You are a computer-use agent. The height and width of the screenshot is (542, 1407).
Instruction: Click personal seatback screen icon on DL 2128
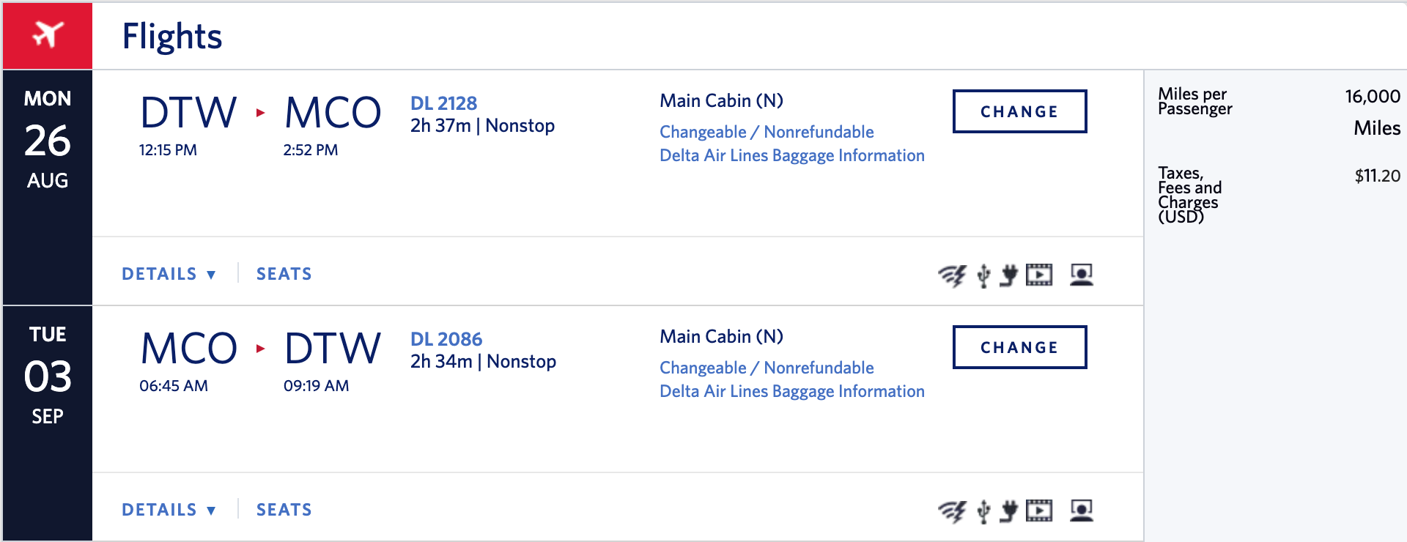click(1082, 275)
